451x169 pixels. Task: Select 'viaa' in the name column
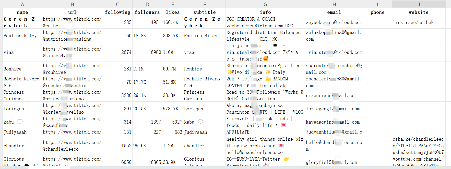[22, 52]
